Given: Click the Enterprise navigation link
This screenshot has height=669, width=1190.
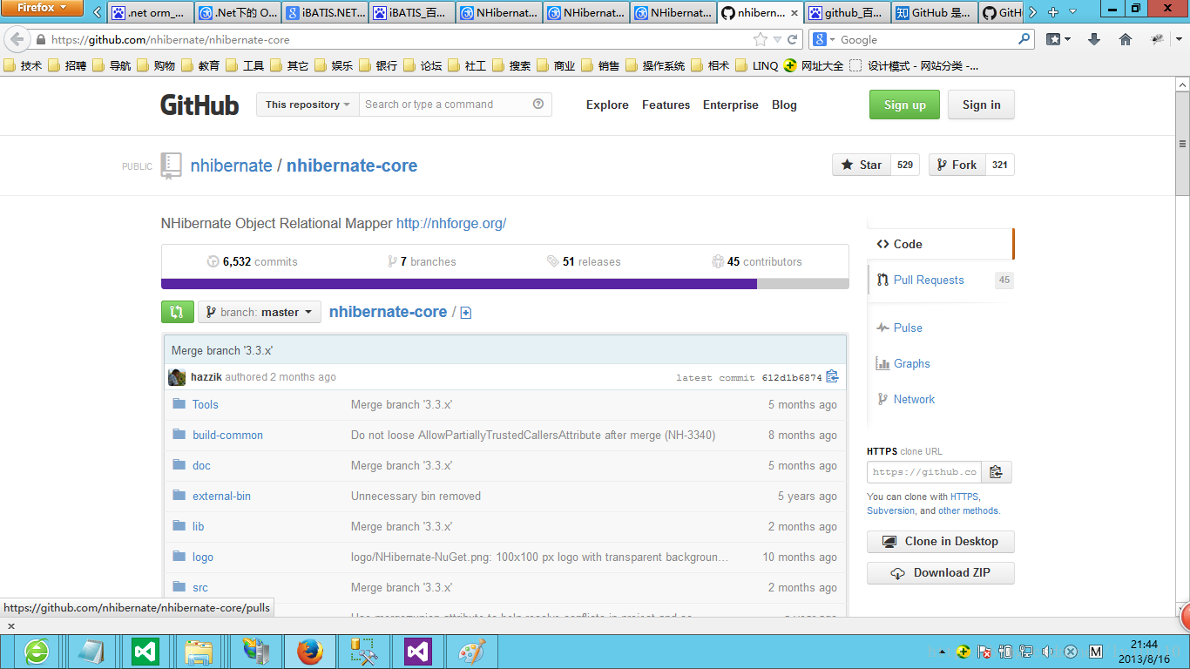Looking at the screenshot, I should [x=730, y=105].
